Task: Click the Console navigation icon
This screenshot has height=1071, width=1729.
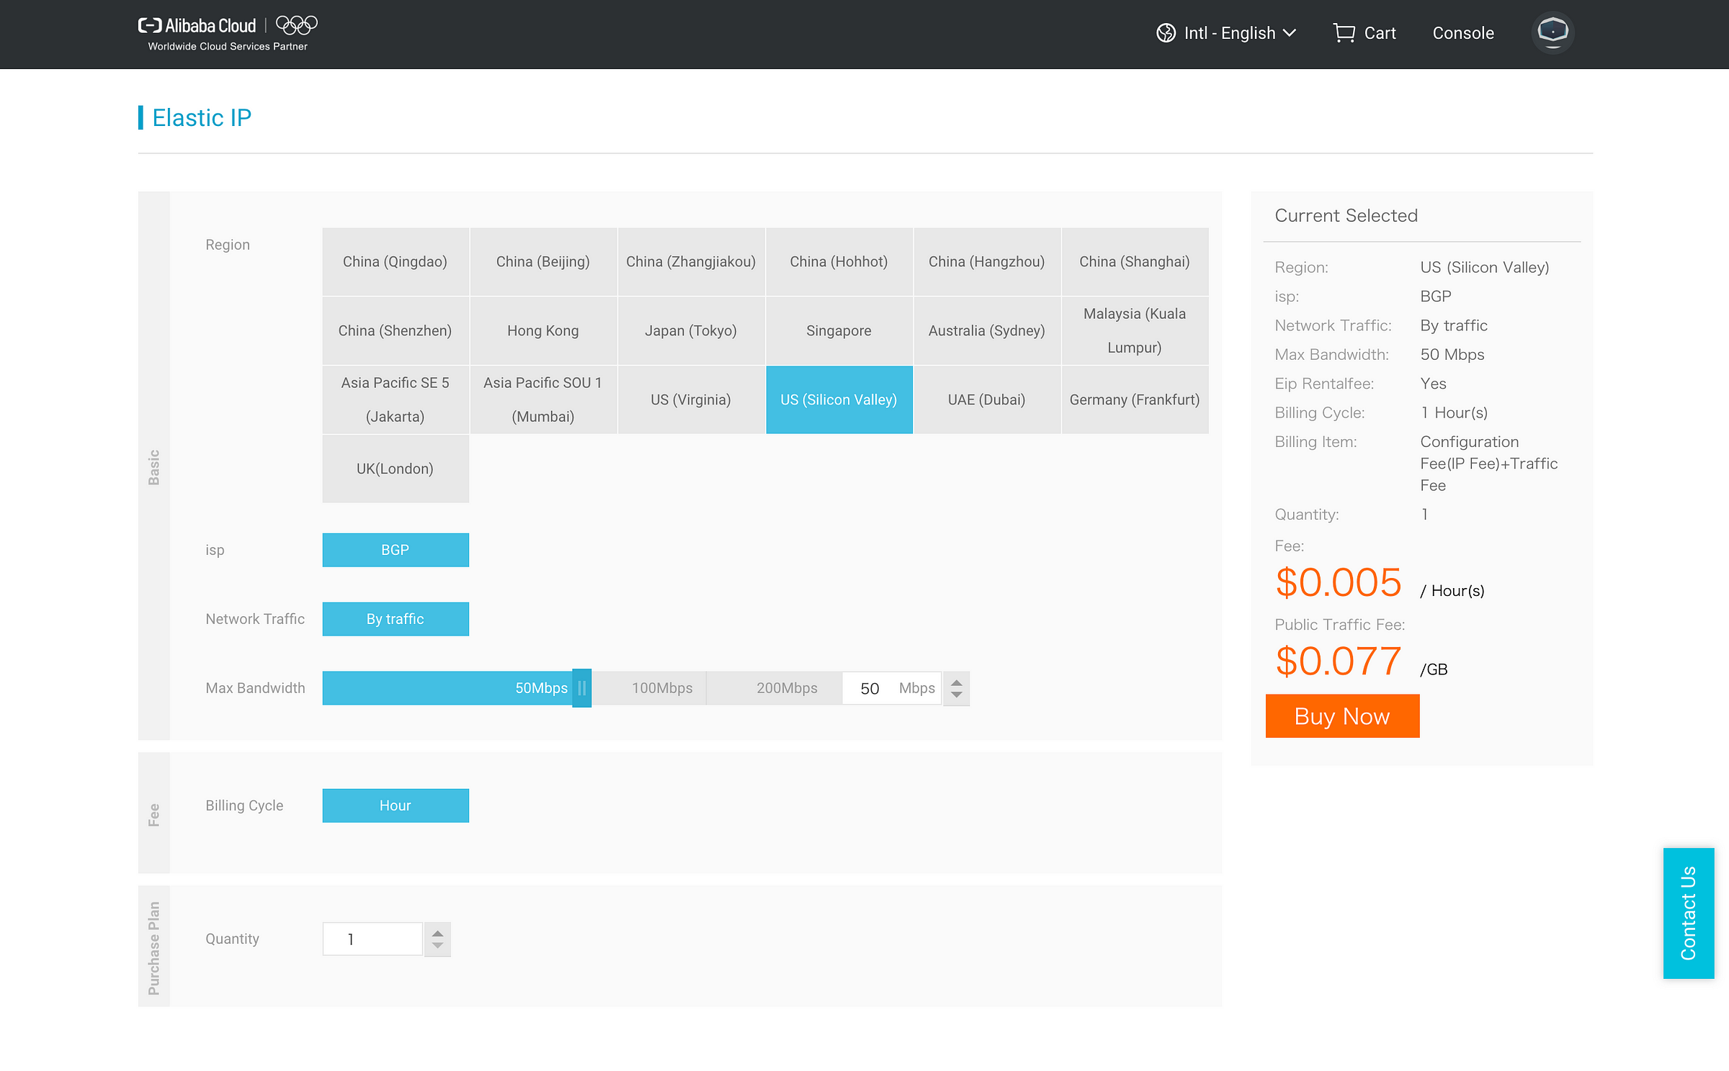Action: 1461,33
